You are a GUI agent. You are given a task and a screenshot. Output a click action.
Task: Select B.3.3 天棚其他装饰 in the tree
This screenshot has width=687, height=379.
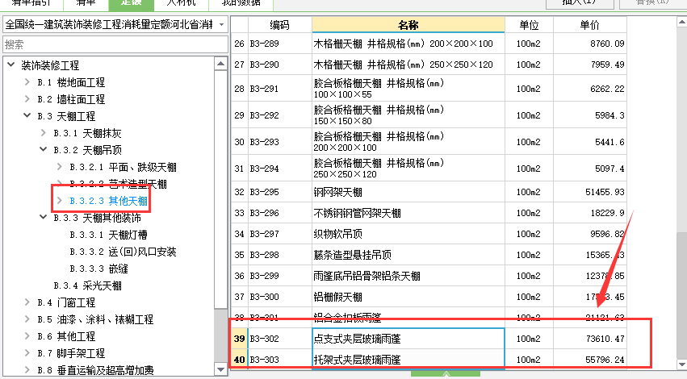click(97, 218)
